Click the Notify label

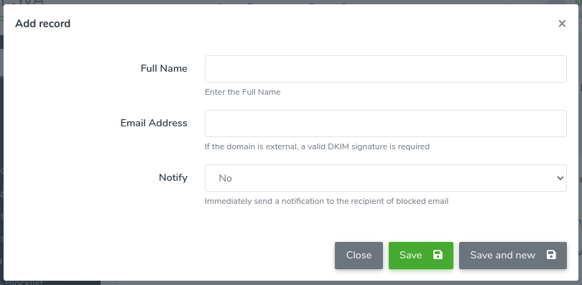pyautogui.click(x=173, y=177)
